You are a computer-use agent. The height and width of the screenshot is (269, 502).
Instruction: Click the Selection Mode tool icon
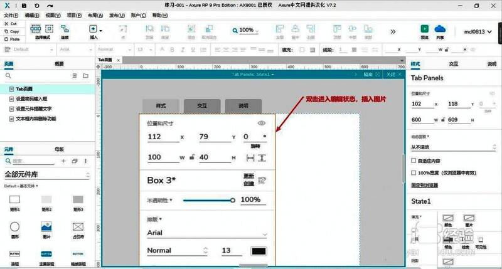click(36, 29)
